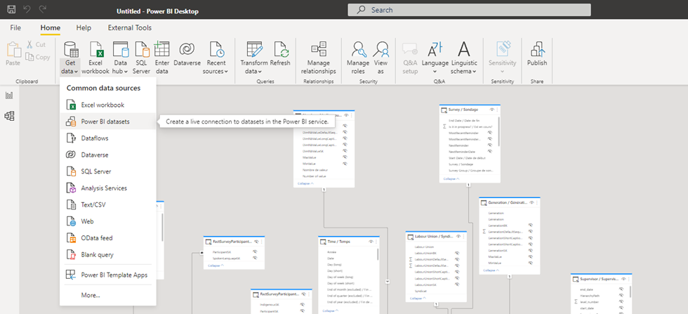Toggle visibility of Time / Temps table

pos(371,242)
